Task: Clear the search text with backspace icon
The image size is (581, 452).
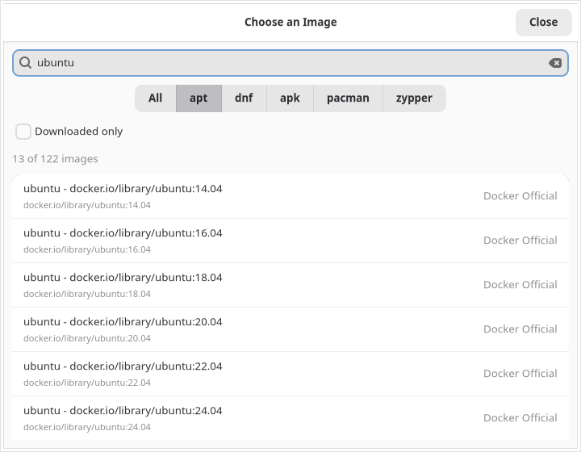Action: [555, 63]
